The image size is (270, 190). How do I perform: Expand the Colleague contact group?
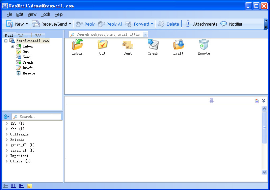(7, 134)
